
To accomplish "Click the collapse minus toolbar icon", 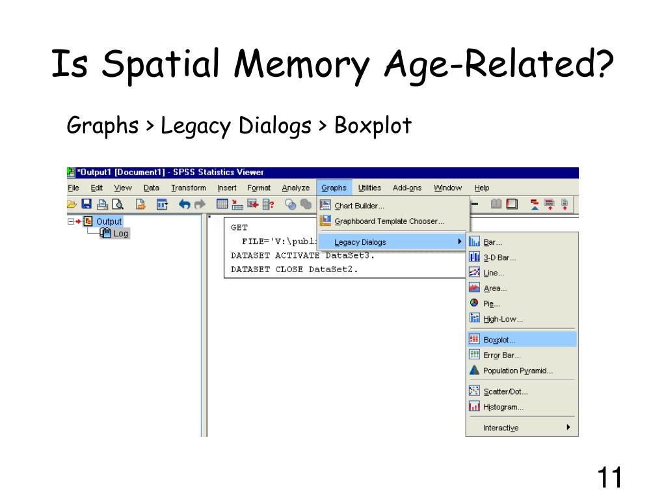I will 475,204.
